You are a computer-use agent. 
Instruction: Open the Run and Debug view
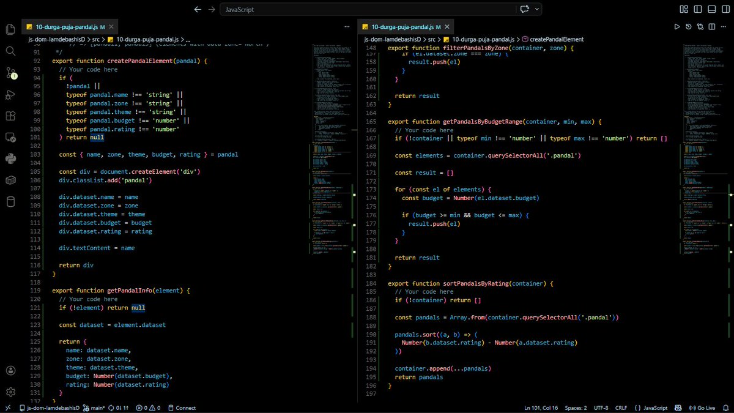coord(10,95)
